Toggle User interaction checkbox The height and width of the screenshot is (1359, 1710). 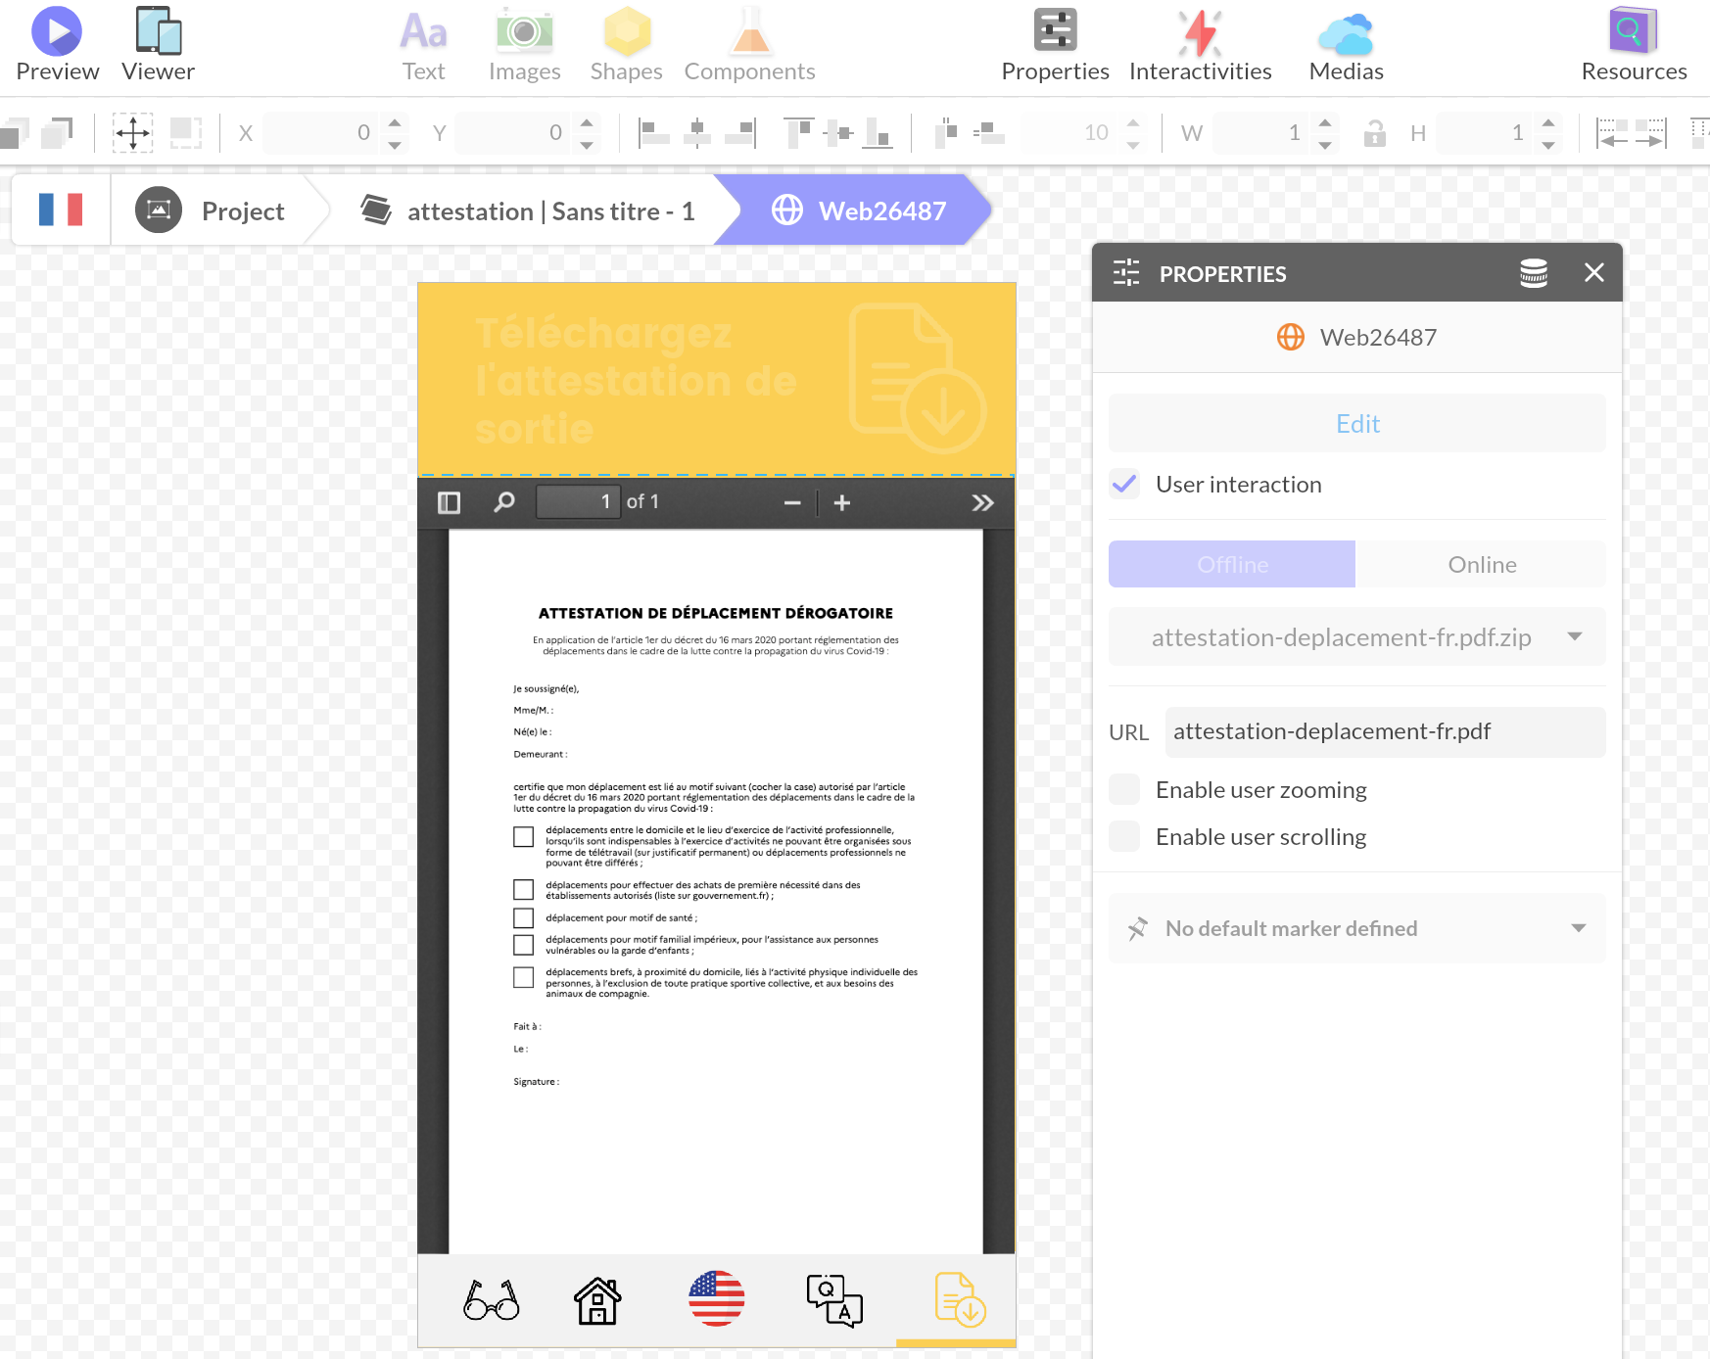[1124, 484]
